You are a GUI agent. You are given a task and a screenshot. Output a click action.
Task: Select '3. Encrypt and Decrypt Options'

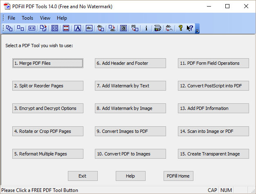pyautogui.click(x=48, y=108)
